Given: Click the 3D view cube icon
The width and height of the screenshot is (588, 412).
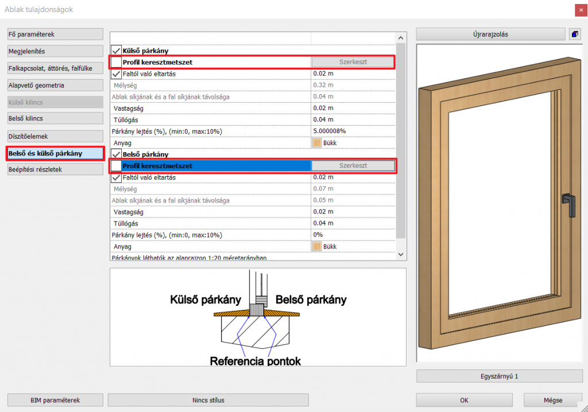Looking at the screenshot, I should 574,34.
